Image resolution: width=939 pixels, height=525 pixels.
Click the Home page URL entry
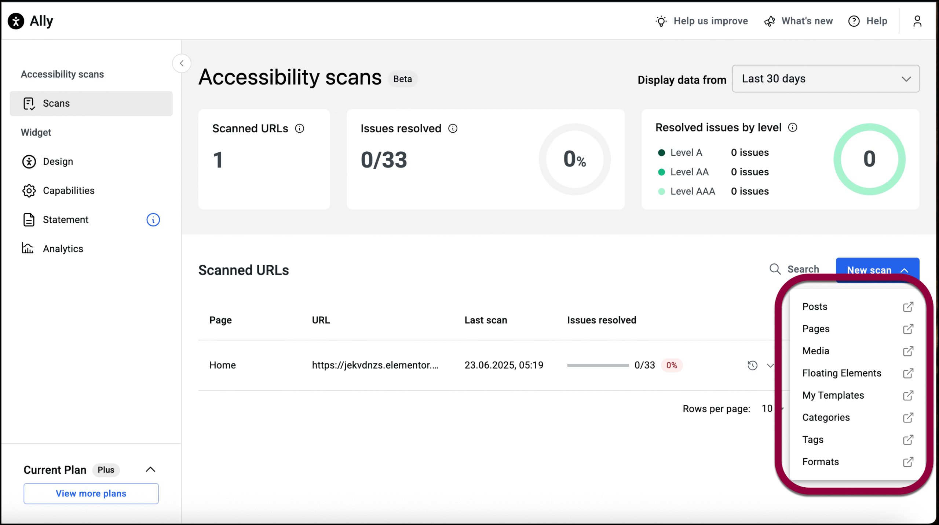pyautogui.click(x=375, y=365)
